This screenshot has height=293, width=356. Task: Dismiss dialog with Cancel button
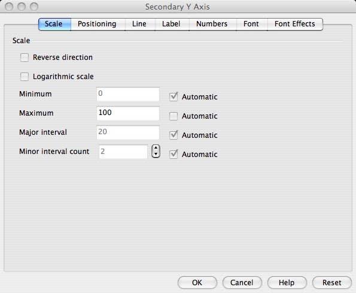pos(242,283)
